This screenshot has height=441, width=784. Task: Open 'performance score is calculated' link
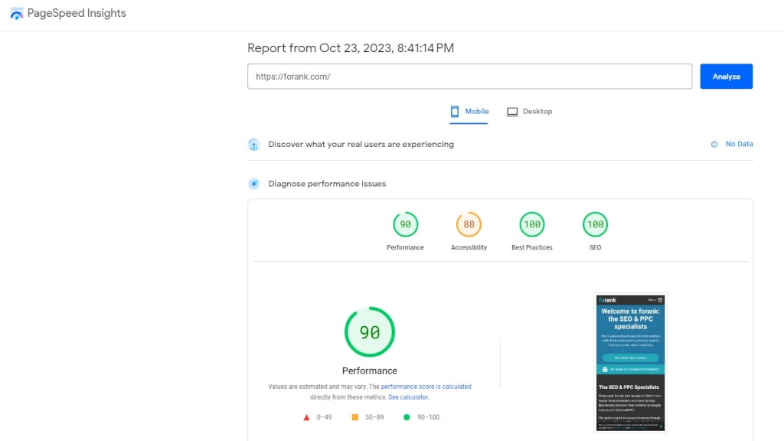pos(426,387)
